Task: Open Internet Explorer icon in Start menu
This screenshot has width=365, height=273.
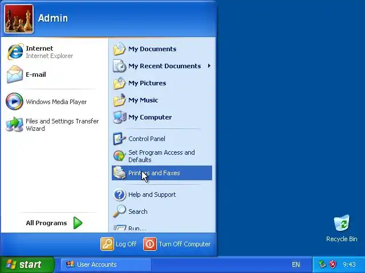Action: (15, 52)
